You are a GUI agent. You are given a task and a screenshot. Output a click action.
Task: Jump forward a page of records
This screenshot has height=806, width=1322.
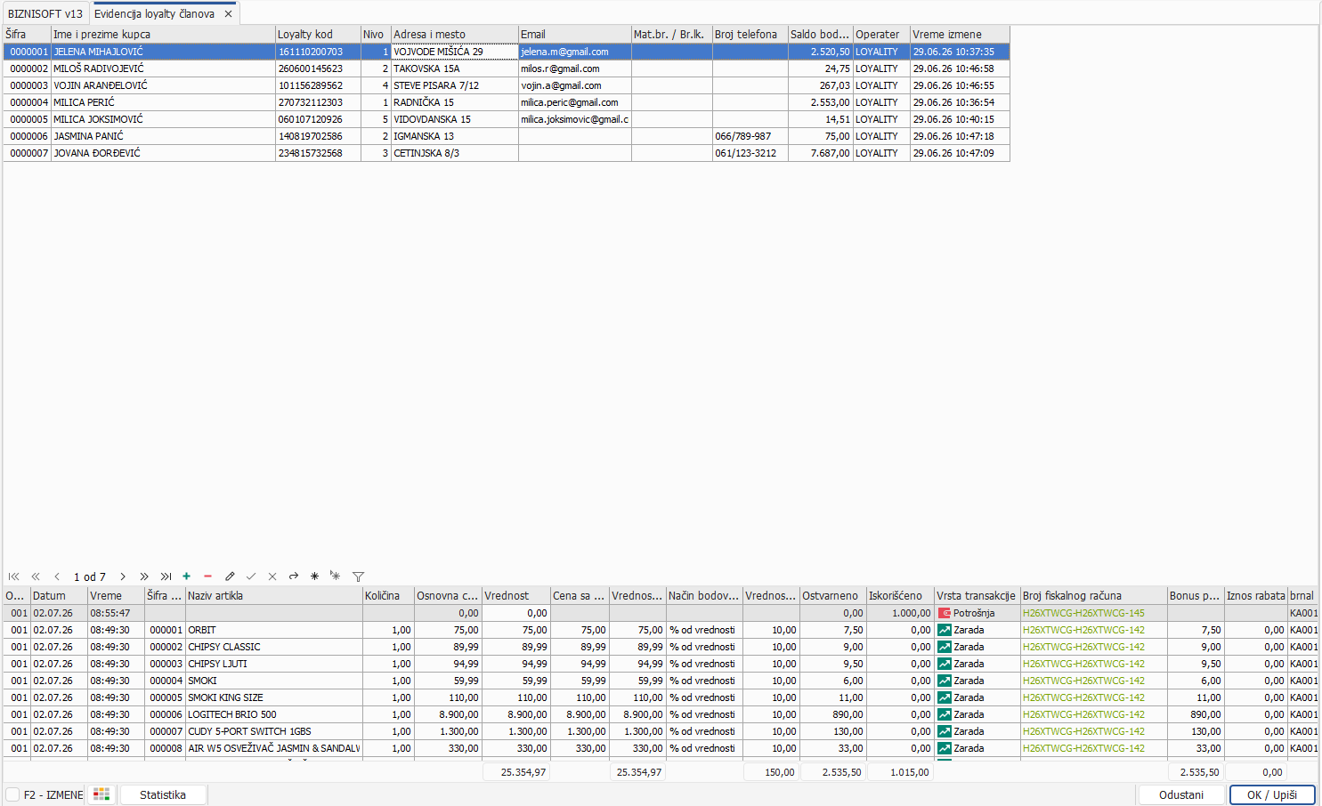144,576
